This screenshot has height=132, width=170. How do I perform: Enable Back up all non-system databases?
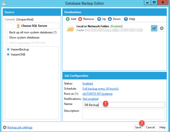pyautogui.click(x=7, y=32)
